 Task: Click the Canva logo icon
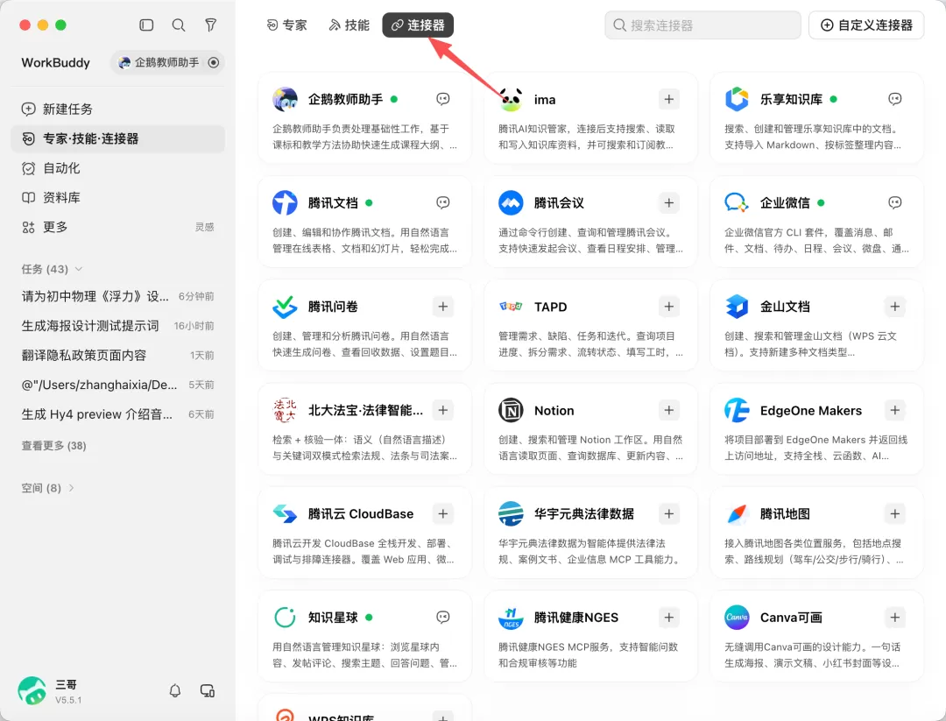pos(737,618)
